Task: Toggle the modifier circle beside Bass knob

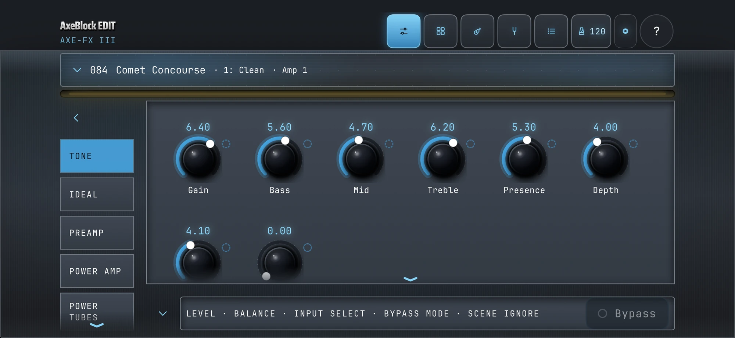Action: tap(308, 144)
